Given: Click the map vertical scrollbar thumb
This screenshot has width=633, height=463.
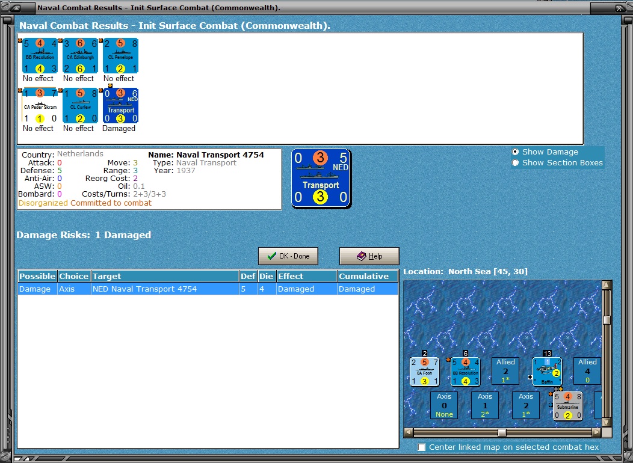Looking at the screenshot, I should coord(607,320).
